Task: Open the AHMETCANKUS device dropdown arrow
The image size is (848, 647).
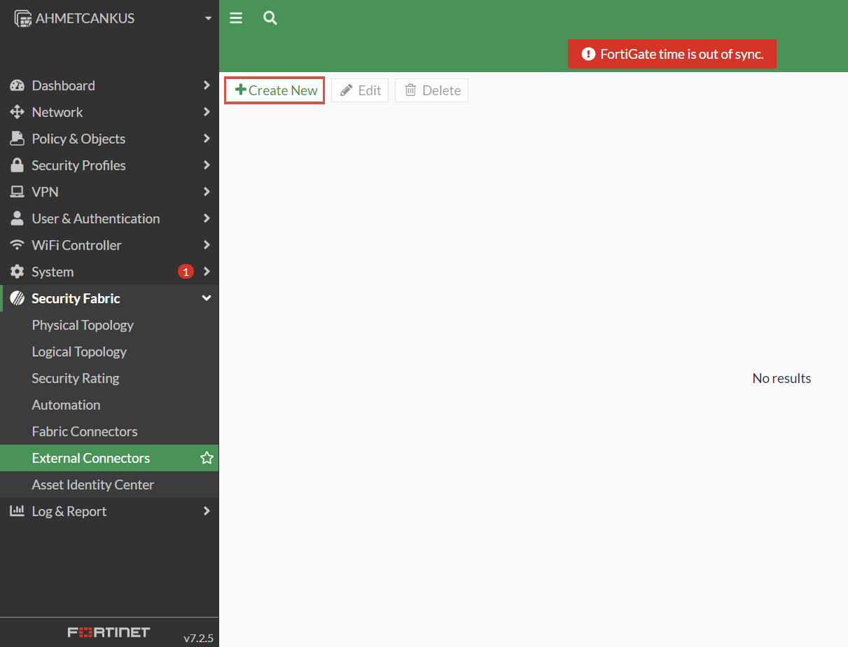Action: coord(208,19)
